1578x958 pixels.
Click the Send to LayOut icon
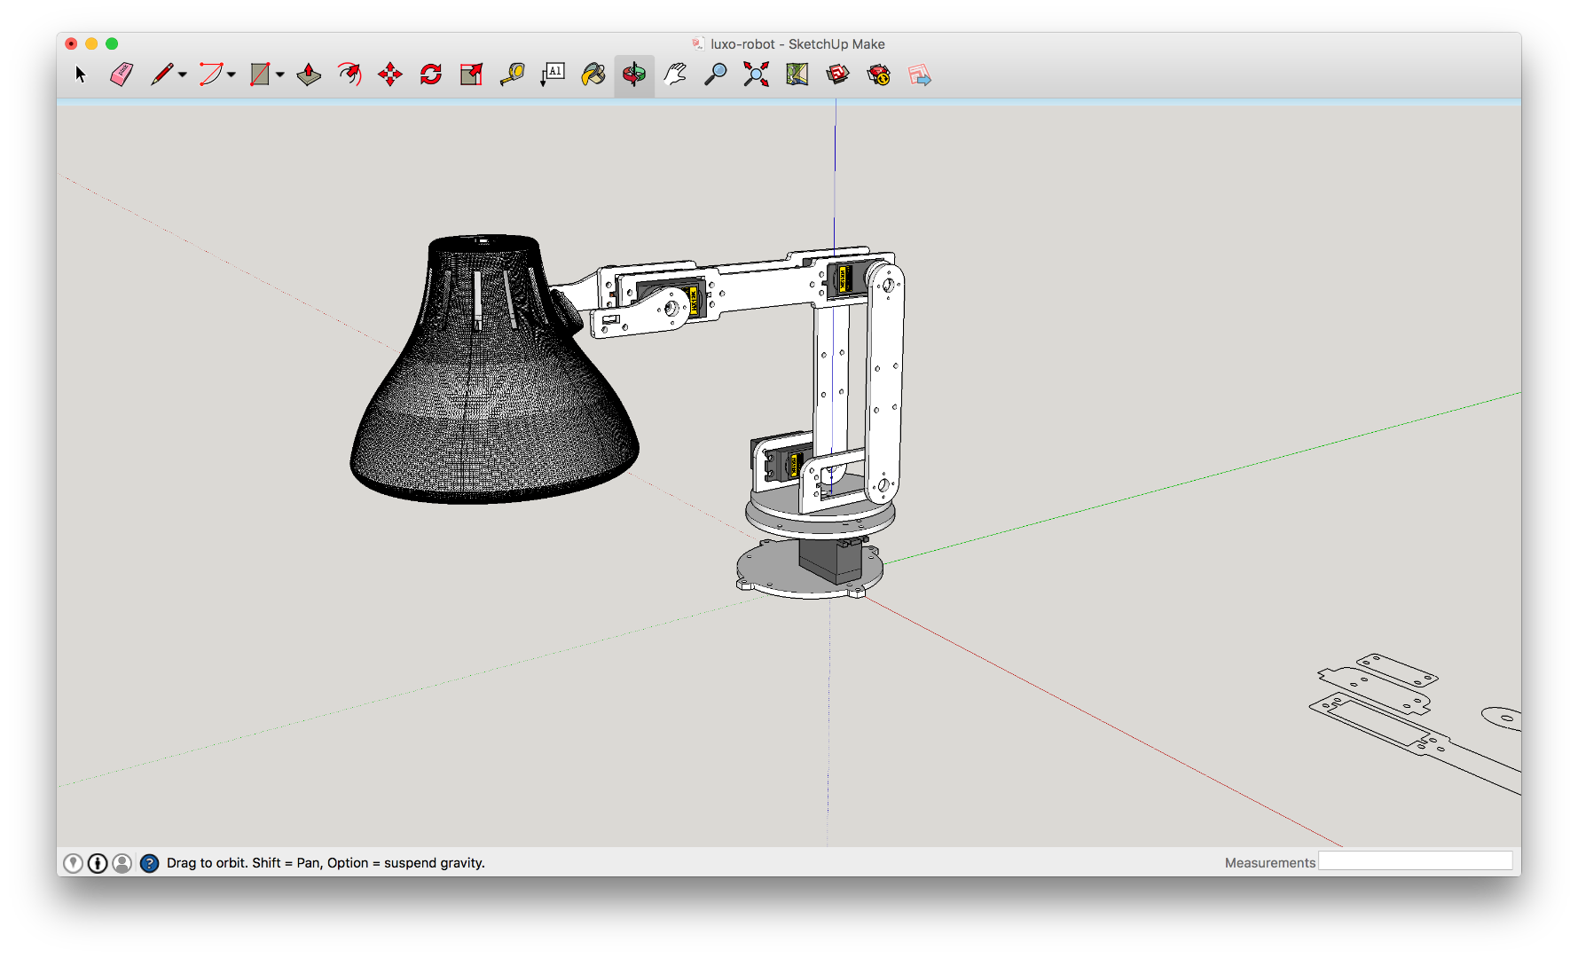click(x=920, y=75)
